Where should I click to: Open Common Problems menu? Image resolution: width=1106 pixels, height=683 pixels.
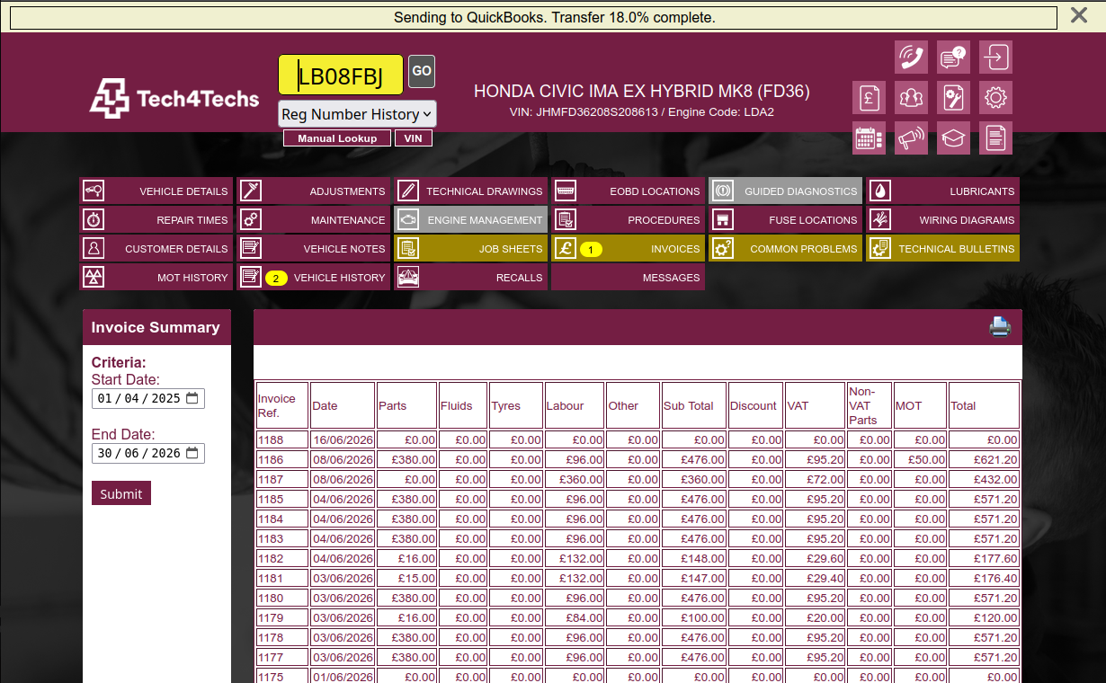pos(785,248)
